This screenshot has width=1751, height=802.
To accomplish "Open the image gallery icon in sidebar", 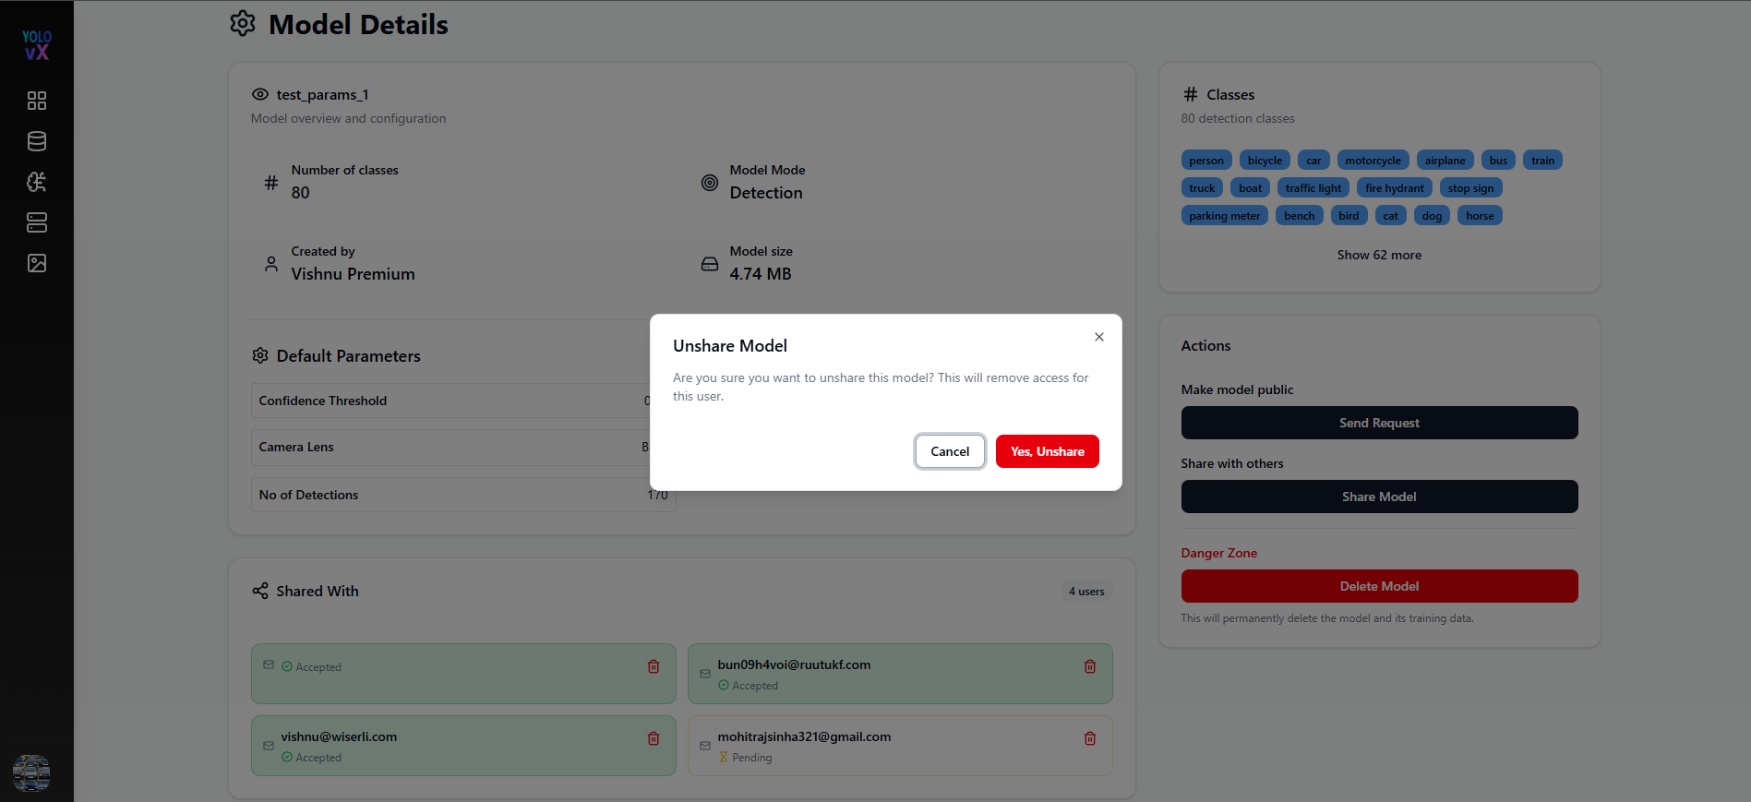I will (x=37, y=263).
